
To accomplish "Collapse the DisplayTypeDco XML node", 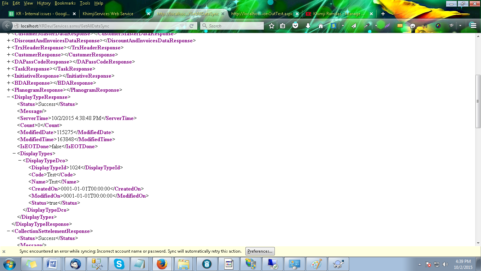I will (x=20, y=161).
